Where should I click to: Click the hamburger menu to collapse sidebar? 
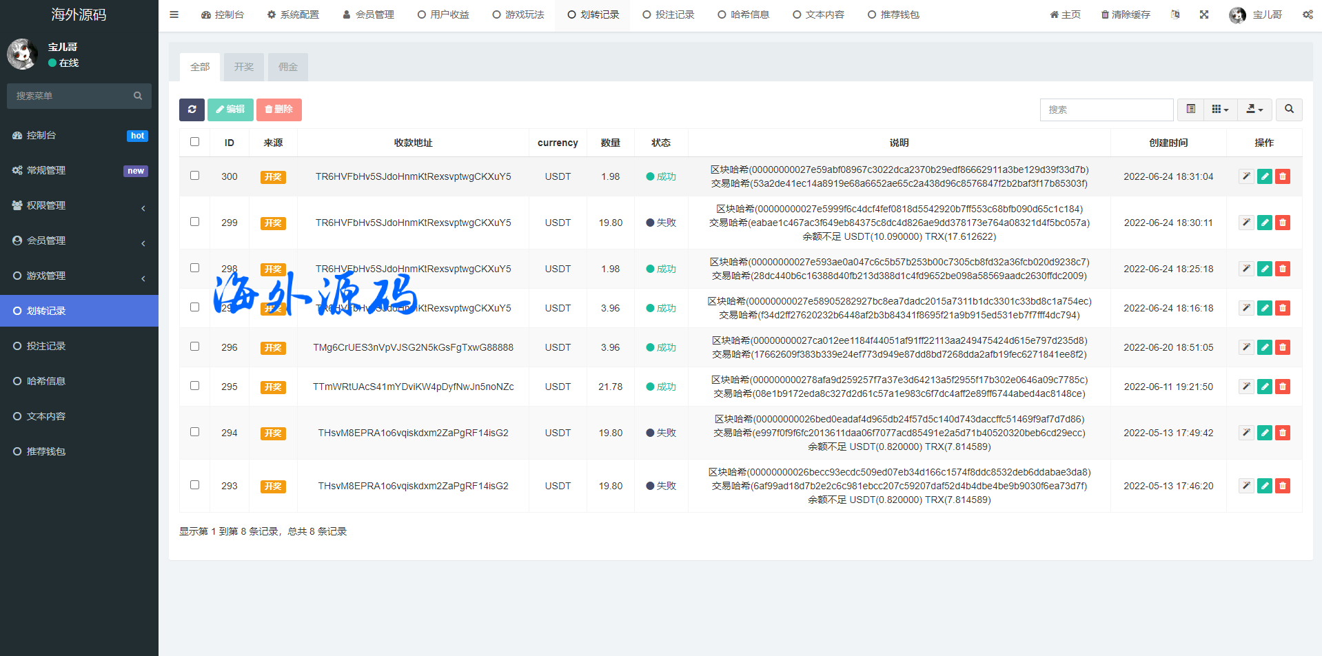[x=174, y=14]
